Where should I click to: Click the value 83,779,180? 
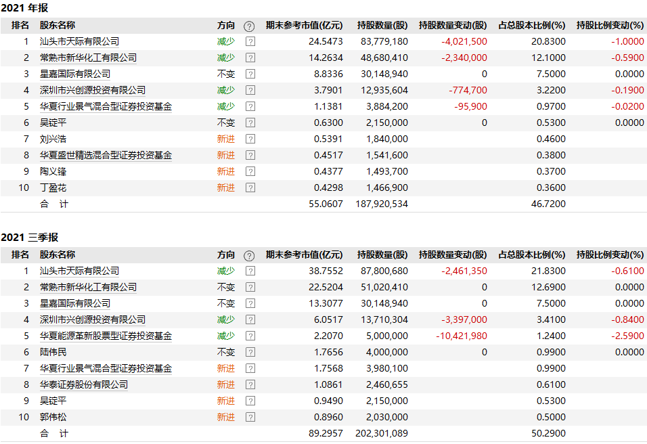[x=384, y=42]
